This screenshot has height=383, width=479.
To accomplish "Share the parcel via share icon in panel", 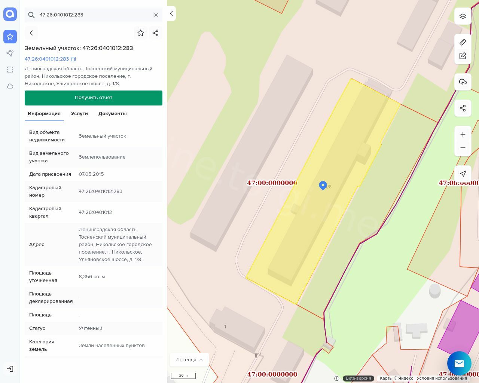I will click(x=156, y=33).
